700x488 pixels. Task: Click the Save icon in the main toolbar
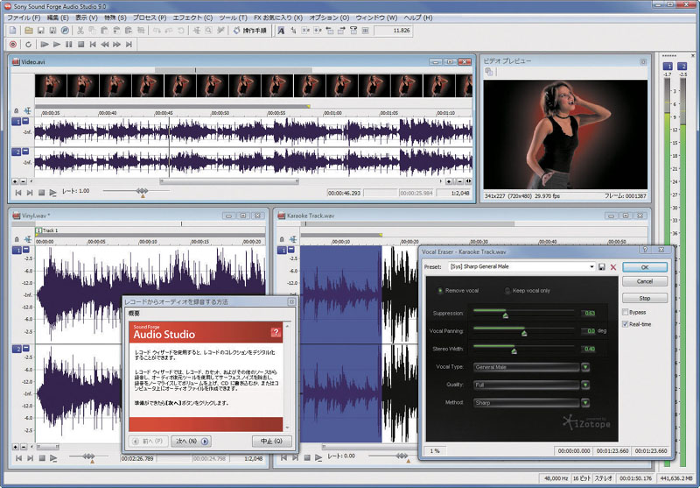(x=41, y=31)
